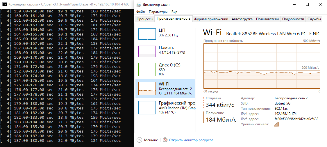The image size is (327, 147).
Task: Click the О: 0,3 П: 184 Мбит/с sidebar reading
Action: click(175, 93)
